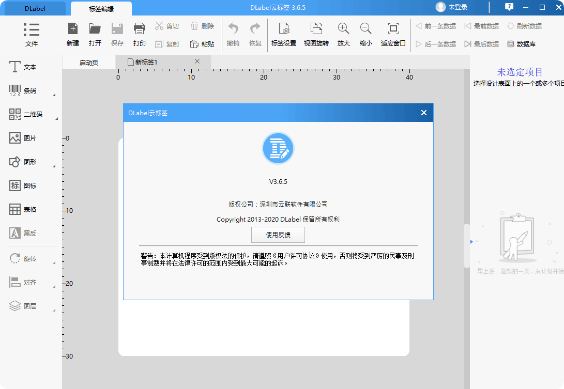Select the 文本 text tool
Screen dimensions: 564x389
point(23,67)
